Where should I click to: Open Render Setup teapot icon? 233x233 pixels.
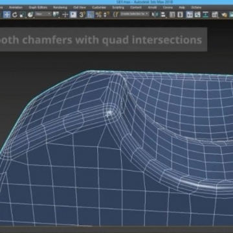[225, 15]
